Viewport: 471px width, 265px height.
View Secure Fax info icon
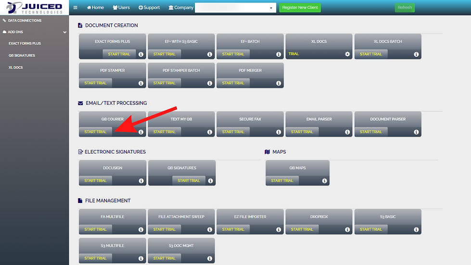(279, 132)
